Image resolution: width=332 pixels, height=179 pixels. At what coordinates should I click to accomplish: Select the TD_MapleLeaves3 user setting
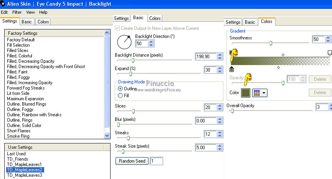tap(25, 175)
